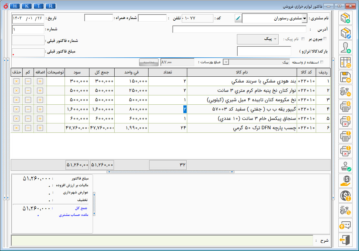Open the intermediary واسطه dropdown arrow

(226, 62)
